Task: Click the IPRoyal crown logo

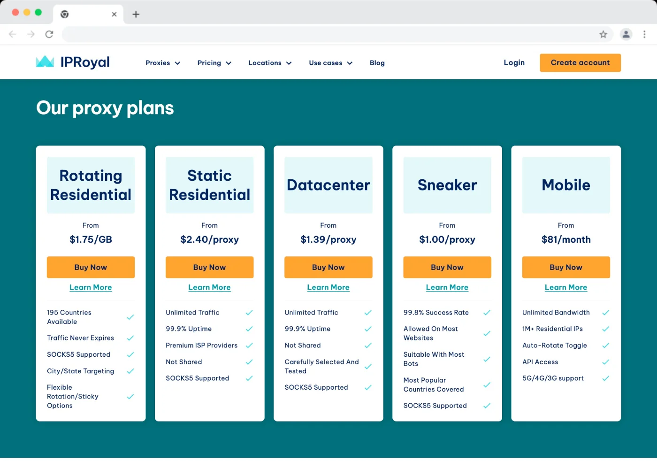Action: pos(45,61)
